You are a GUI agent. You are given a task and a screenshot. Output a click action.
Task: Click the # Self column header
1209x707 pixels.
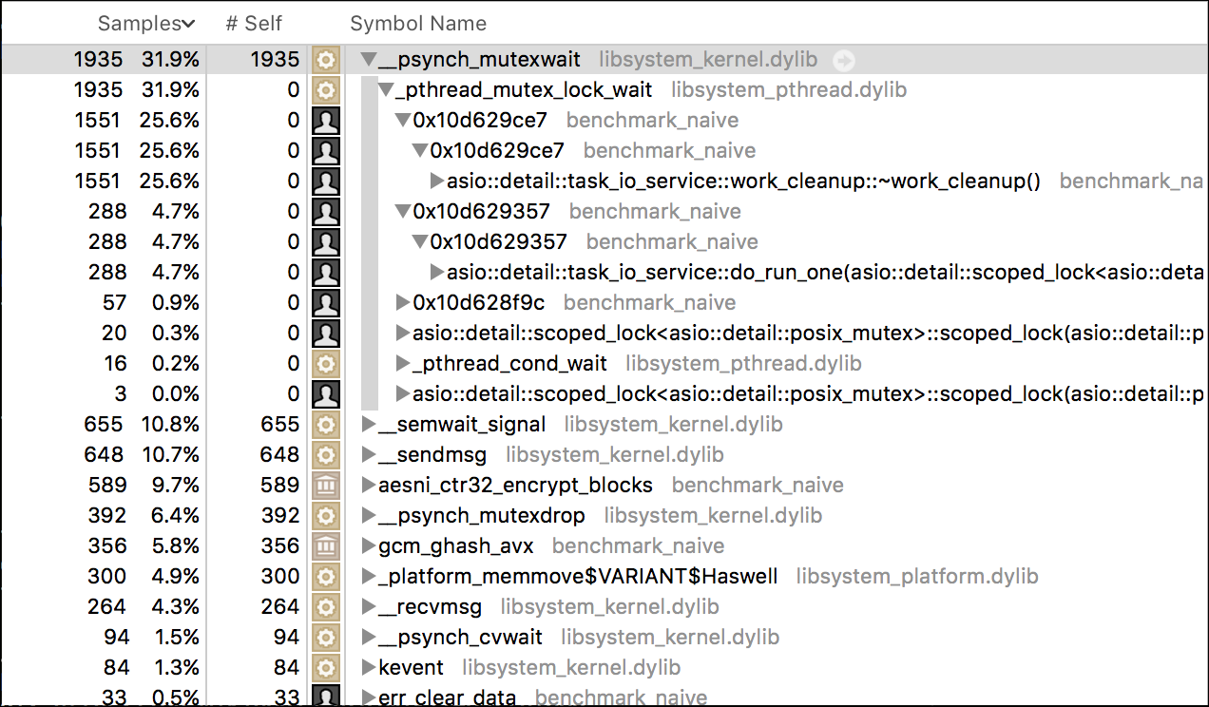click(x=254, y=23)
